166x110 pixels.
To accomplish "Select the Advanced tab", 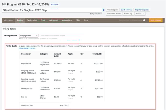I will 53,20.
